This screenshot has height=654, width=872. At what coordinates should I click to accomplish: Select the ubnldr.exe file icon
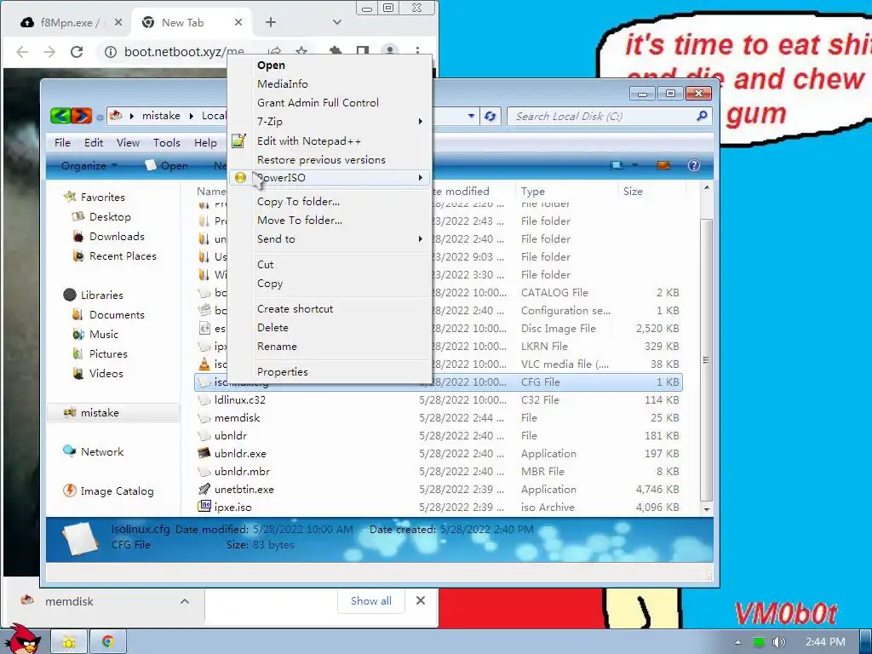coord(204,453)
